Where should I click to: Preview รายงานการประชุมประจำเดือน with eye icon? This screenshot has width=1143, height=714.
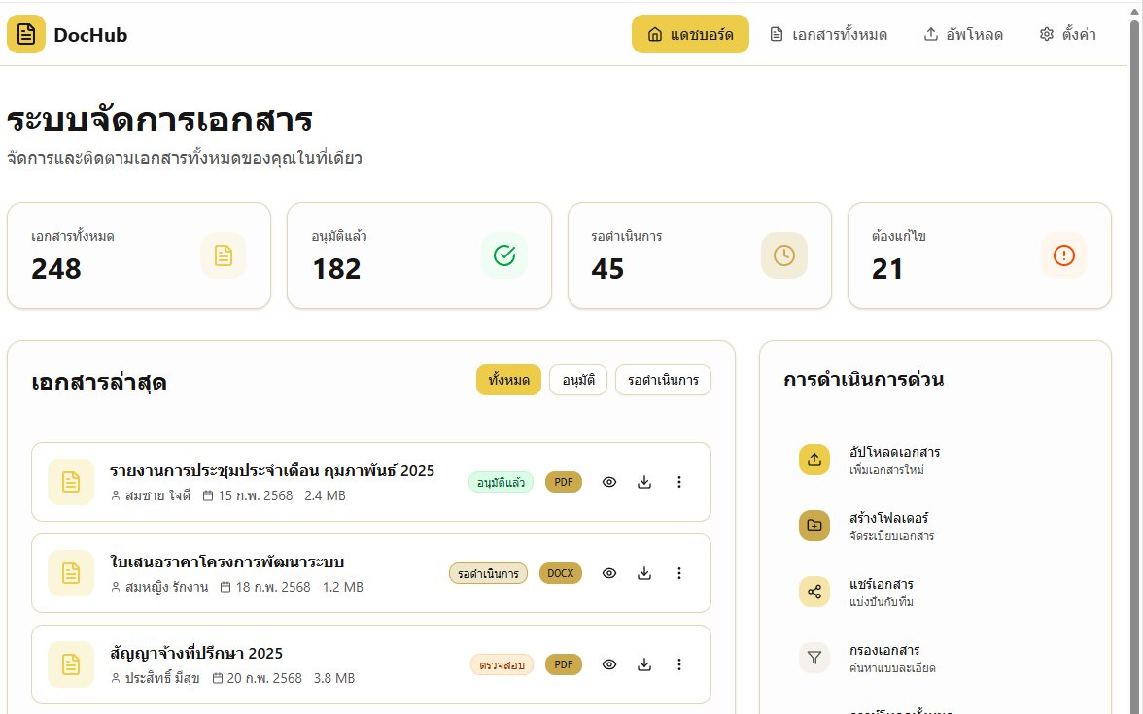click(609, 482)
